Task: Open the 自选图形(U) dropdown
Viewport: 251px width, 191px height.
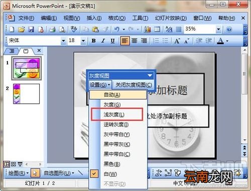Action: [59, 173]
